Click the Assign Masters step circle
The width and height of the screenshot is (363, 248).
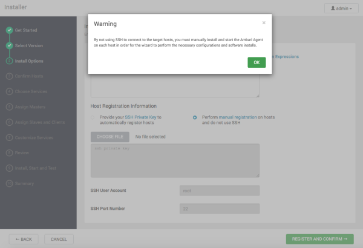pos(9,106)
